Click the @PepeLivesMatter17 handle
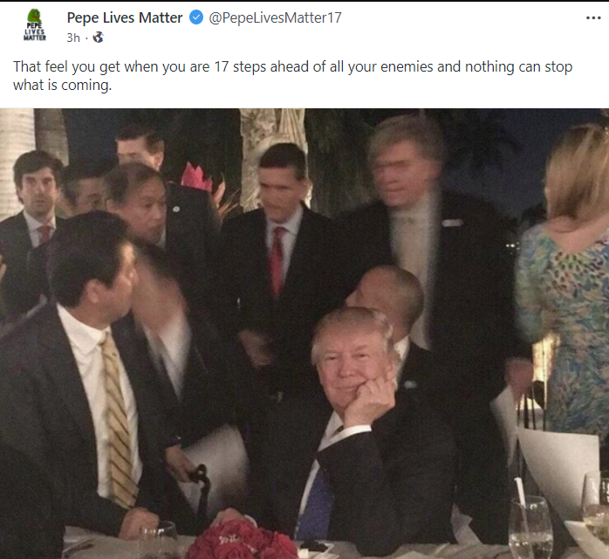 click(x=275, y=17)
